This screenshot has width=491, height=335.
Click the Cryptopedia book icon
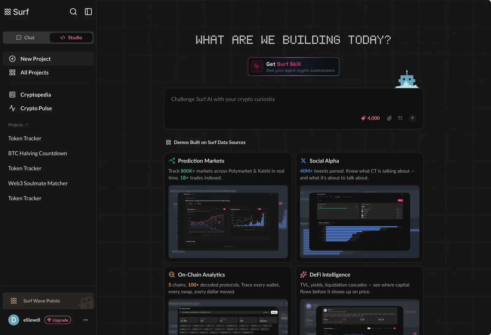pyautogui.click(x=12, y=95)
